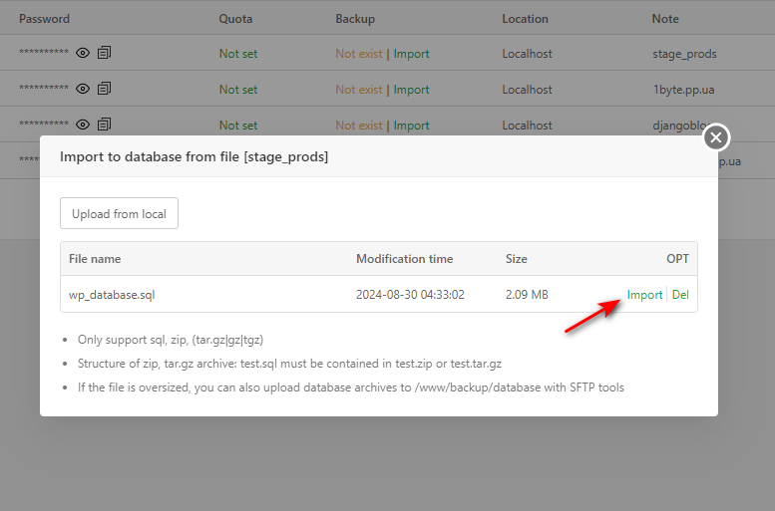775x511 pixels.
Task: Close the import dialog
Action: click(716, 137)
